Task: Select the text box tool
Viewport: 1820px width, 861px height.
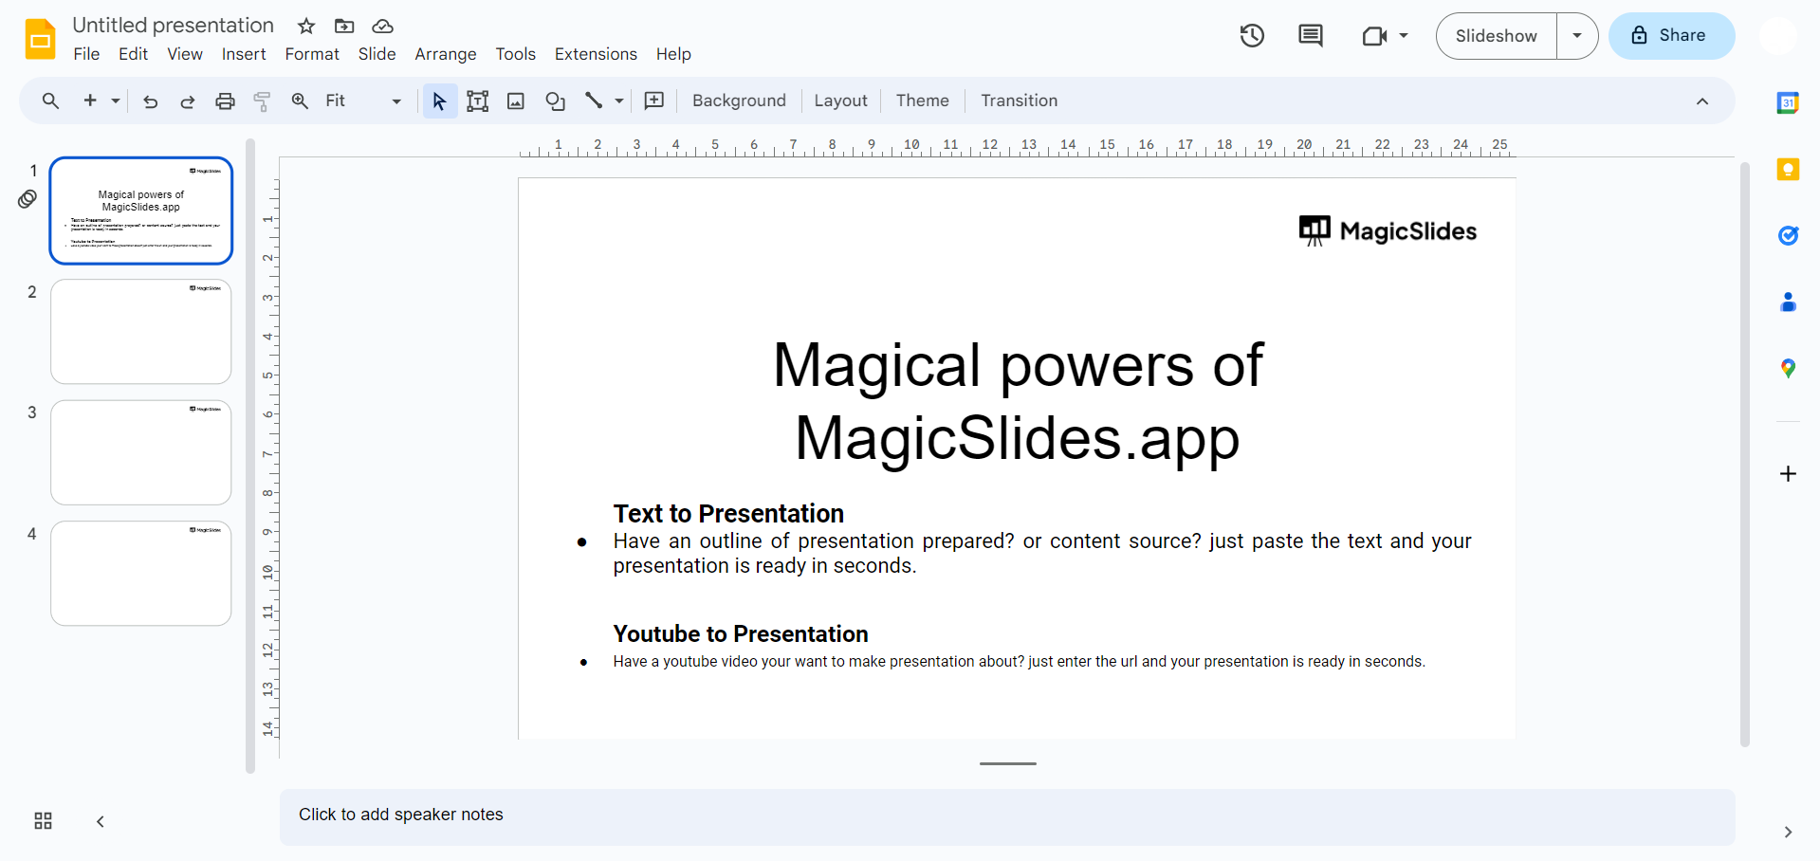Action: pyautogui.click(x=478, y=101)
